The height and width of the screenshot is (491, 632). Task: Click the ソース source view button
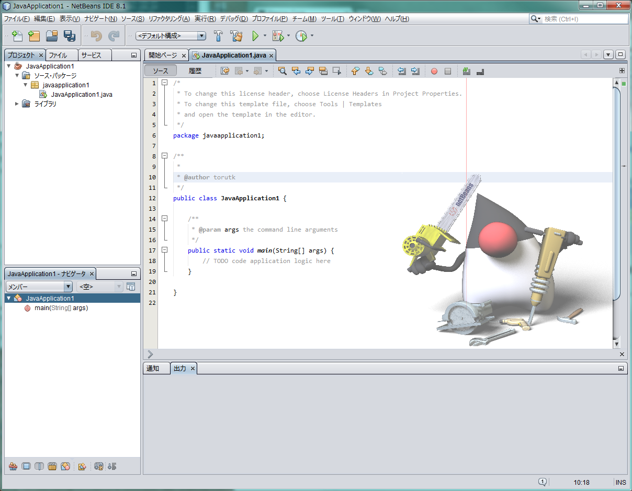161,71
